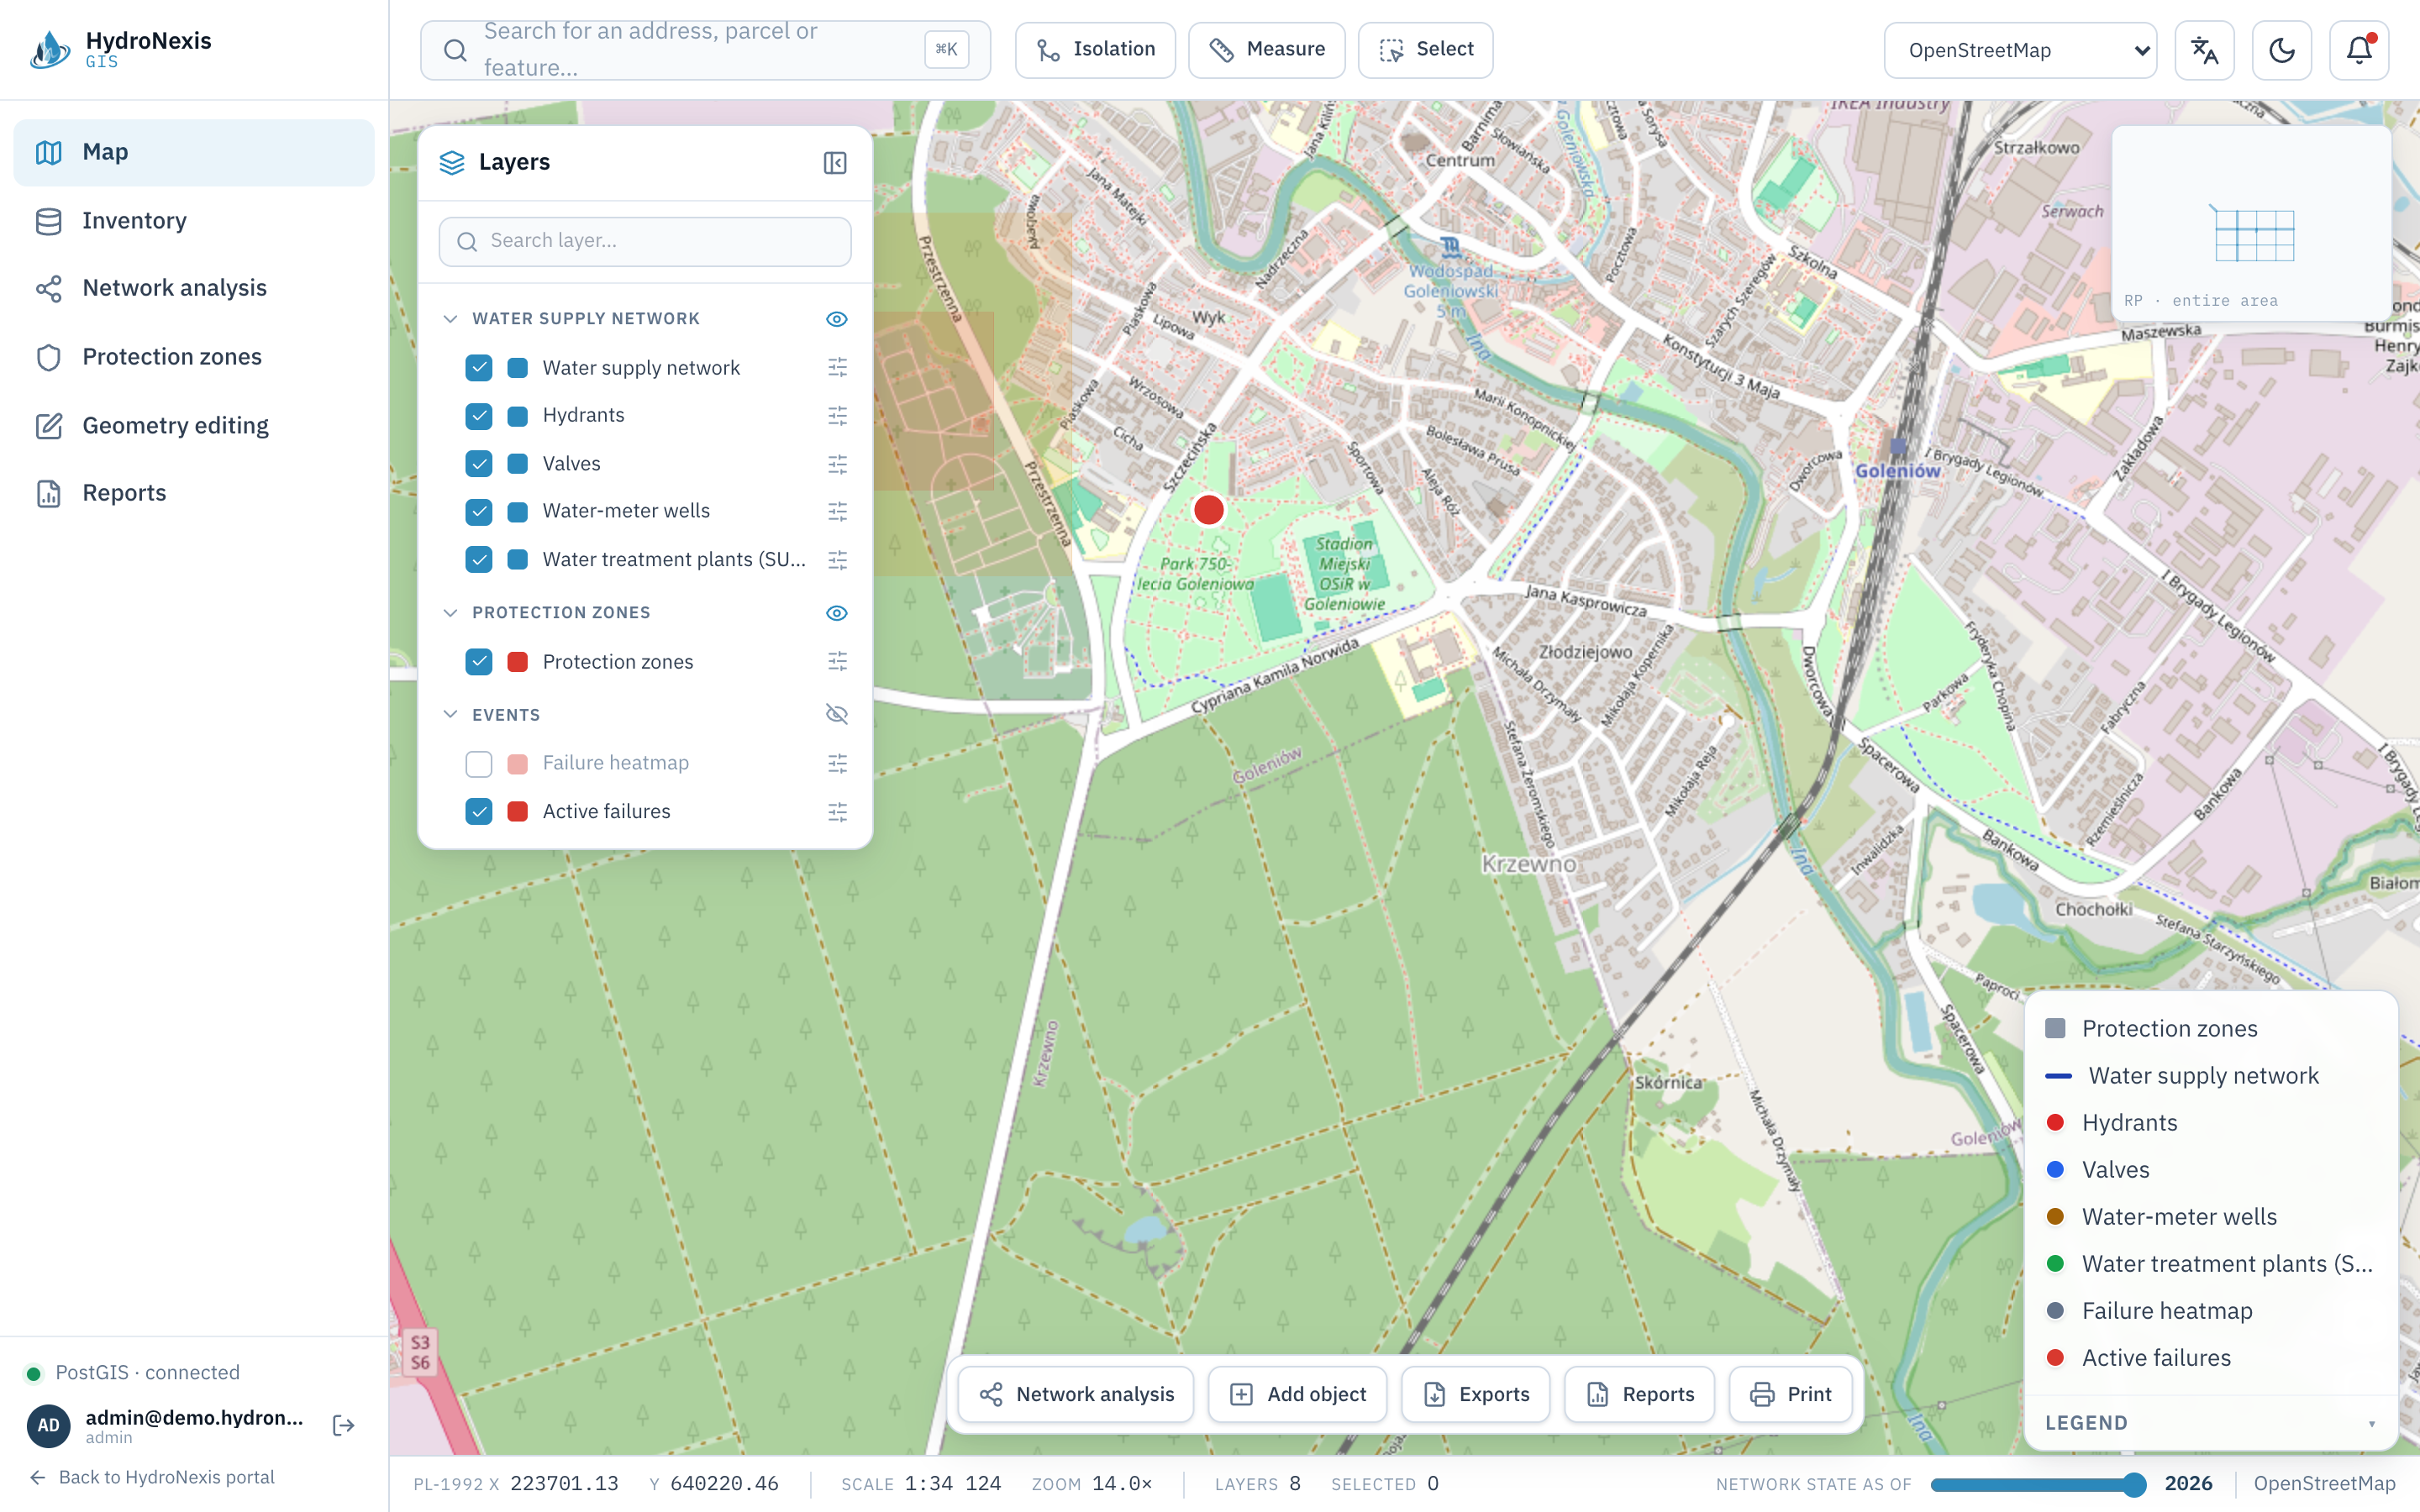The image size is (2420, 1512).
Task: Open settings sliders for Failure heatmap layer
Action: point(837,763)
